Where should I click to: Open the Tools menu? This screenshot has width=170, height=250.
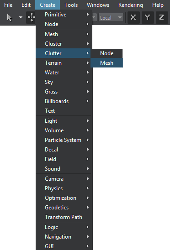pyautogui.click(x=71, y=5)
